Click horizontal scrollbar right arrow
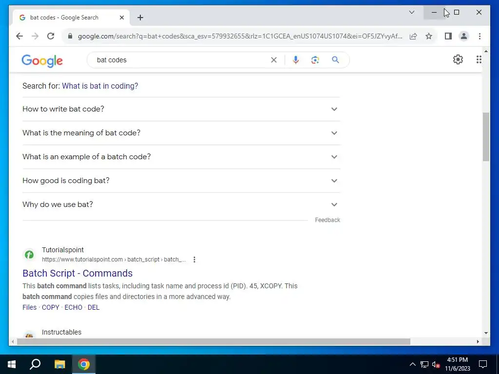This screenshot has height=374, width=499. pyautogui.click(x=478, y=342)
